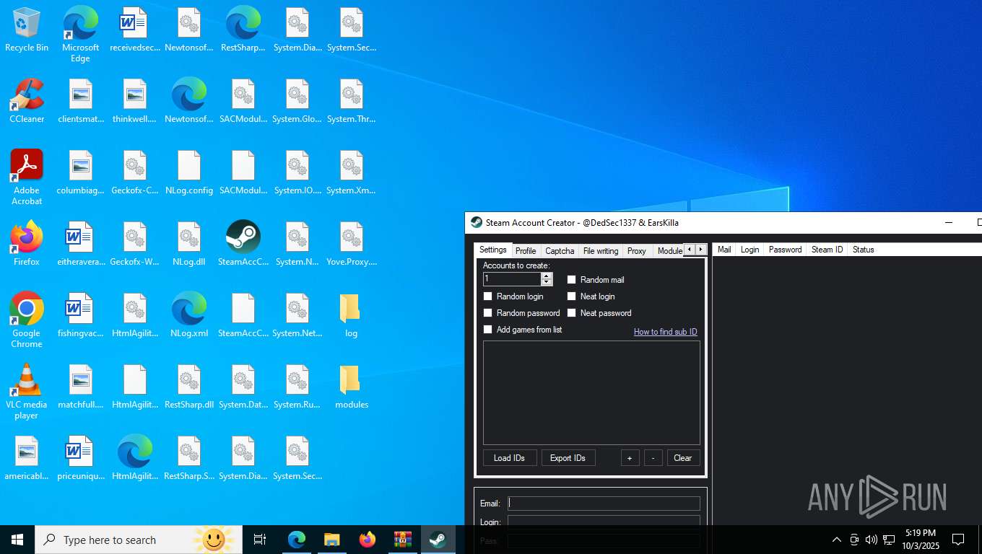The width and height of the screenshot is (982, 554).
Task: Click the Email input field
Action: [x=604, y=504]
